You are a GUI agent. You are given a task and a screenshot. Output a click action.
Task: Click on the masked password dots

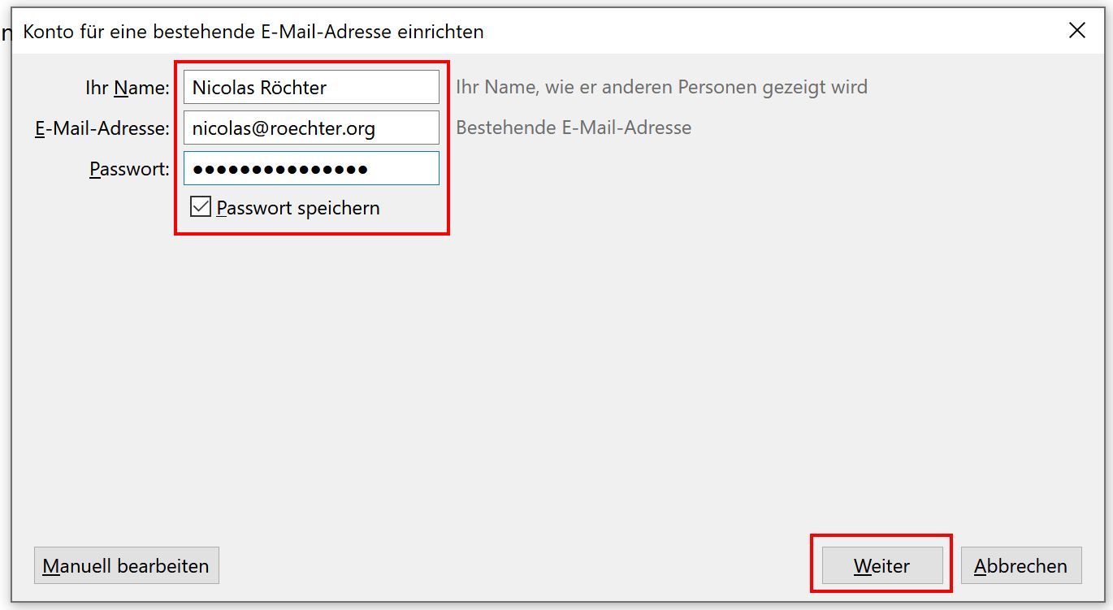pos(280,169)
